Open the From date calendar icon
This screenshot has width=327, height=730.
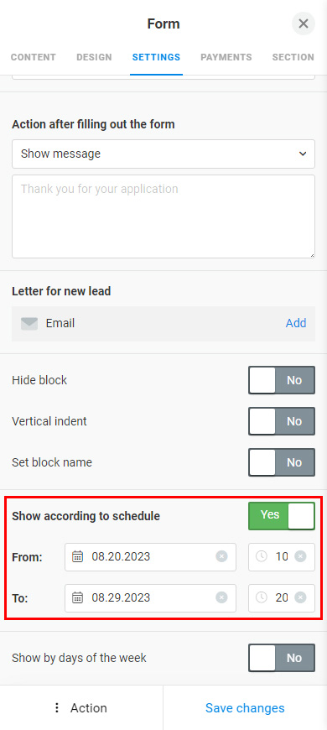[x=78, y=556]
